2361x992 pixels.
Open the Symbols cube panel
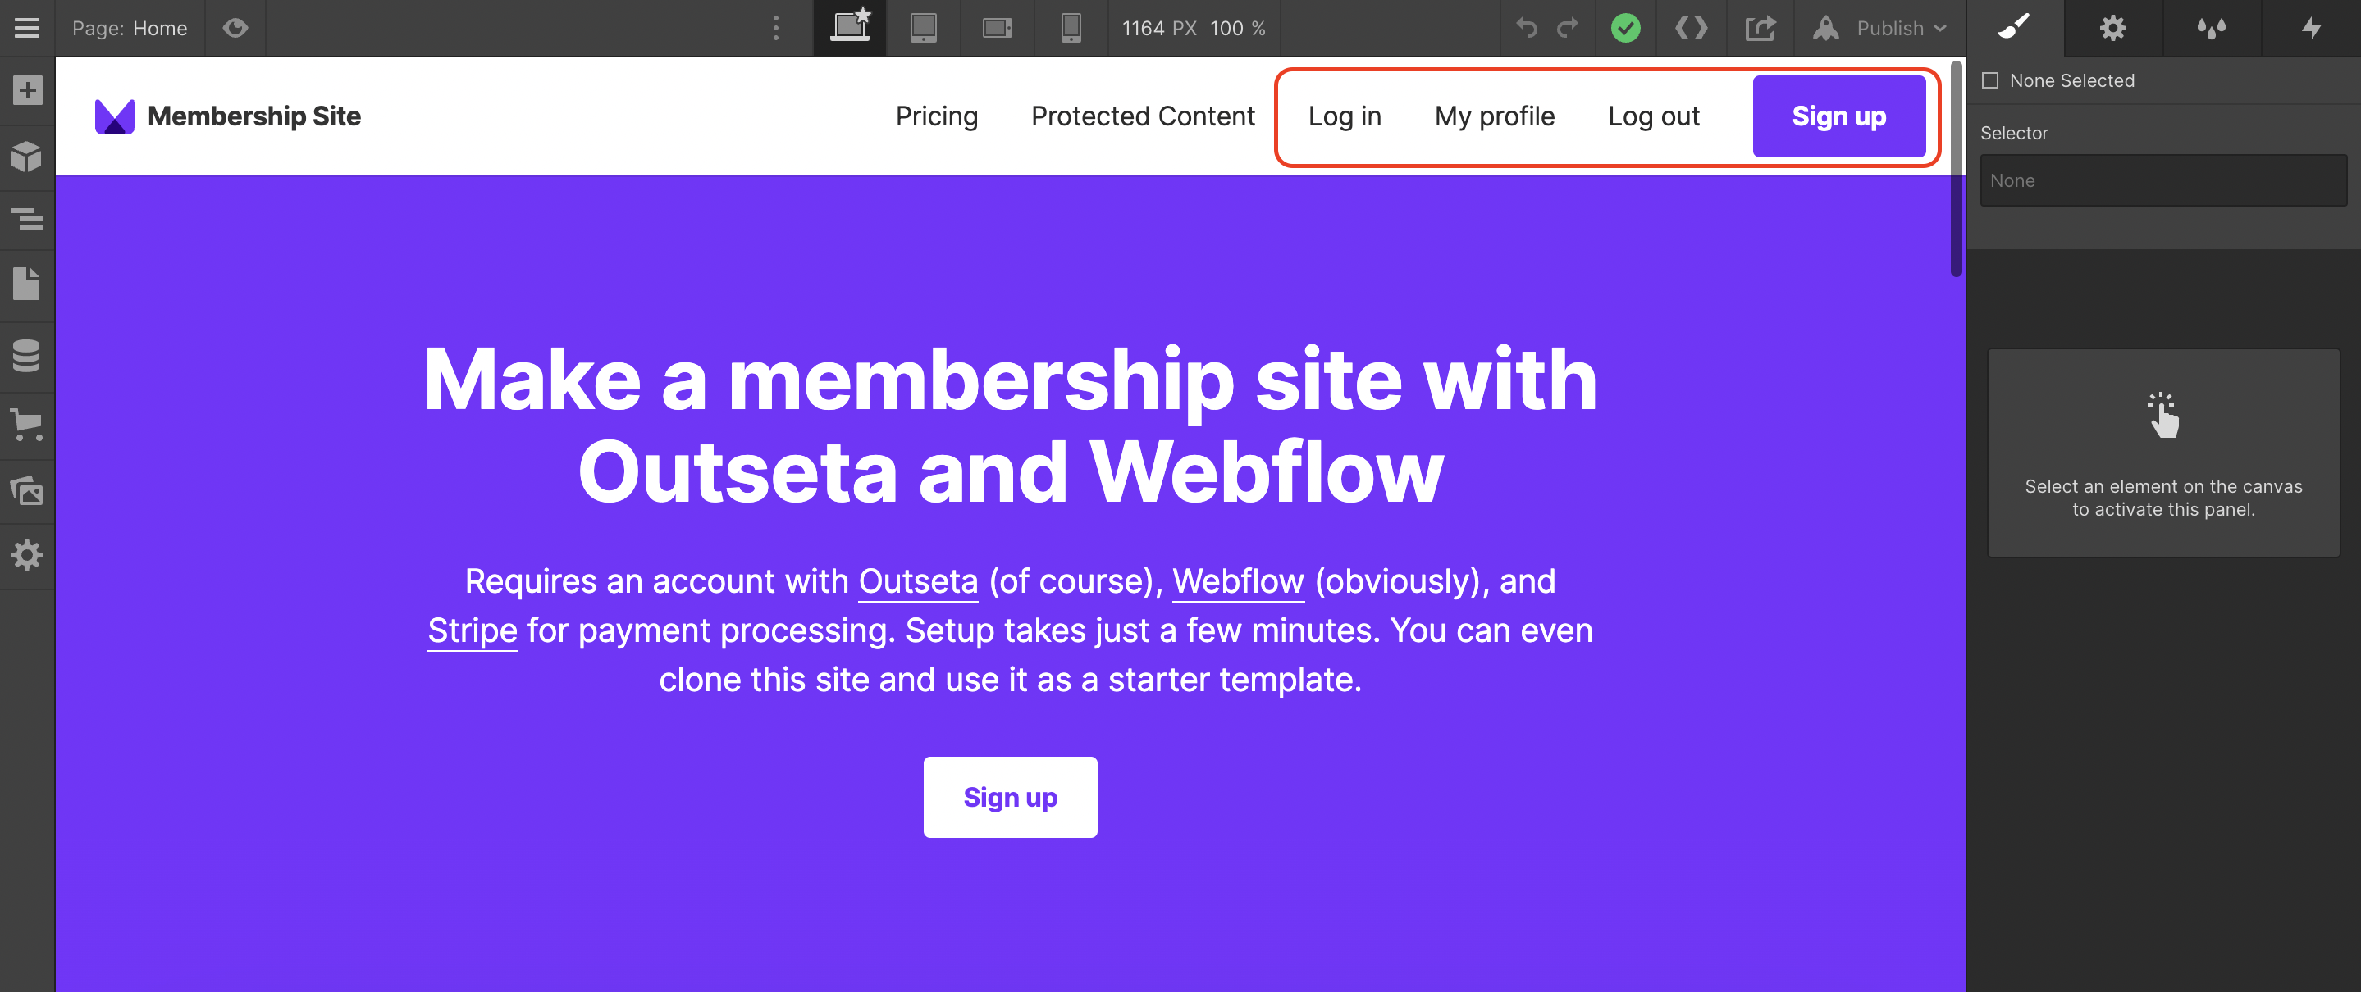pos(28,157)
